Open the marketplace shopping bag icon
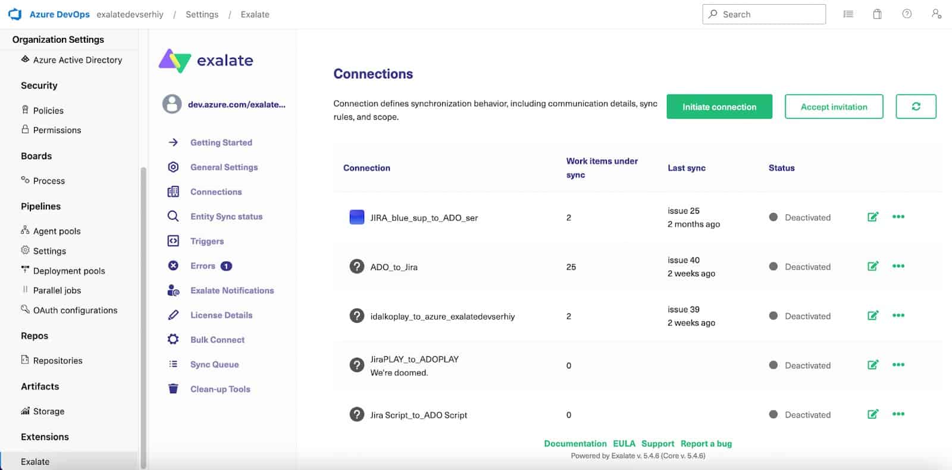 pyautogui.click(x=877, y=14)
